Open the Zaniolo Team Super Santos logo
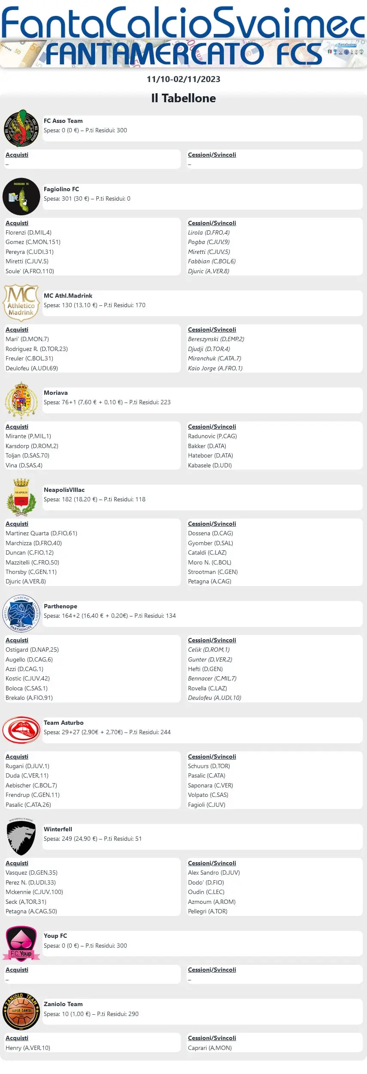 [x=21, y=1011]
